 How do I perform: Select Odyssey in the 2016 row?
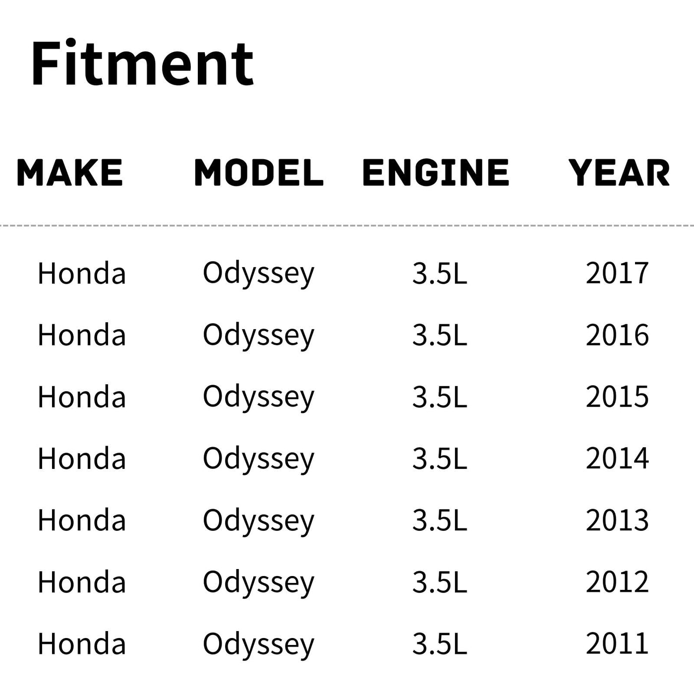[x=258, y=336]
